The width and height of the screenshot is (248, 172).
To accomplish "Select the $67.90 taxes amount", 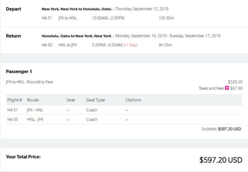I will point(236,88).
